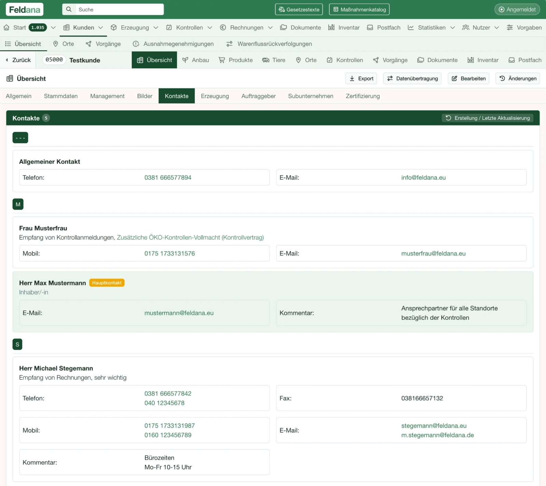Open the Änderungen history button
This screenshot has width=546, height=486.
pos(518,79)
